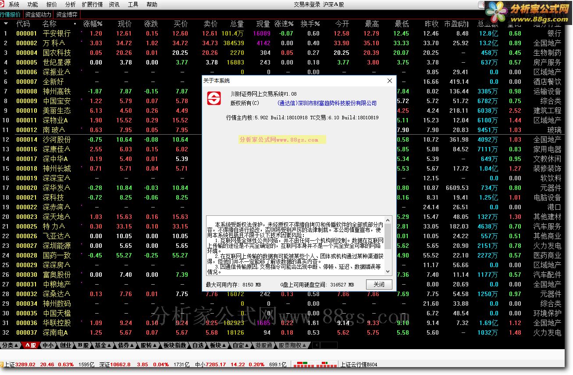
Task: Open the 股转 dropdown tab
Action: click(x=149, y=345)
